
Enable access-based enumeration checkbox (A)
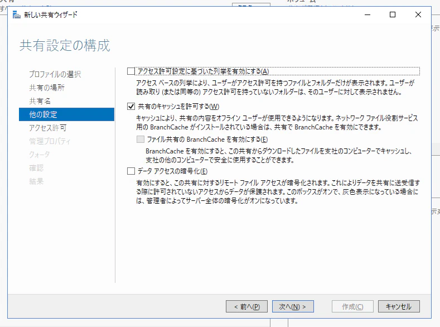point(131,71)
